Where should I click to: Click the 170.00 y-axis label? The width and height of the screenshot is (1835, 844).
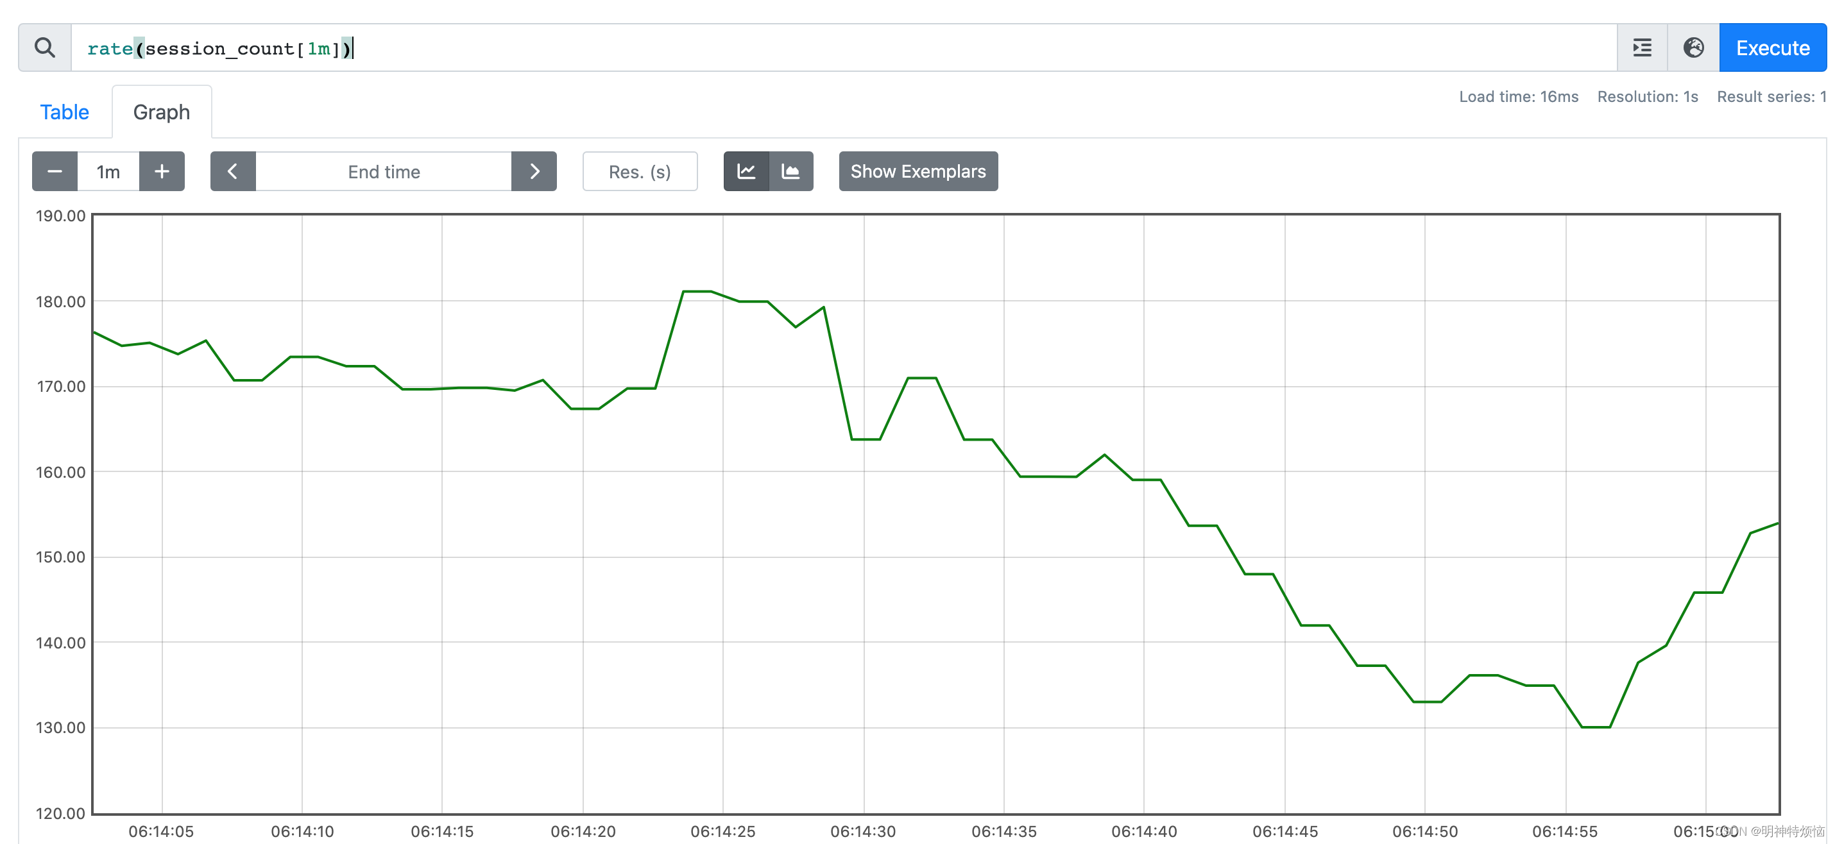coord(60,386)
